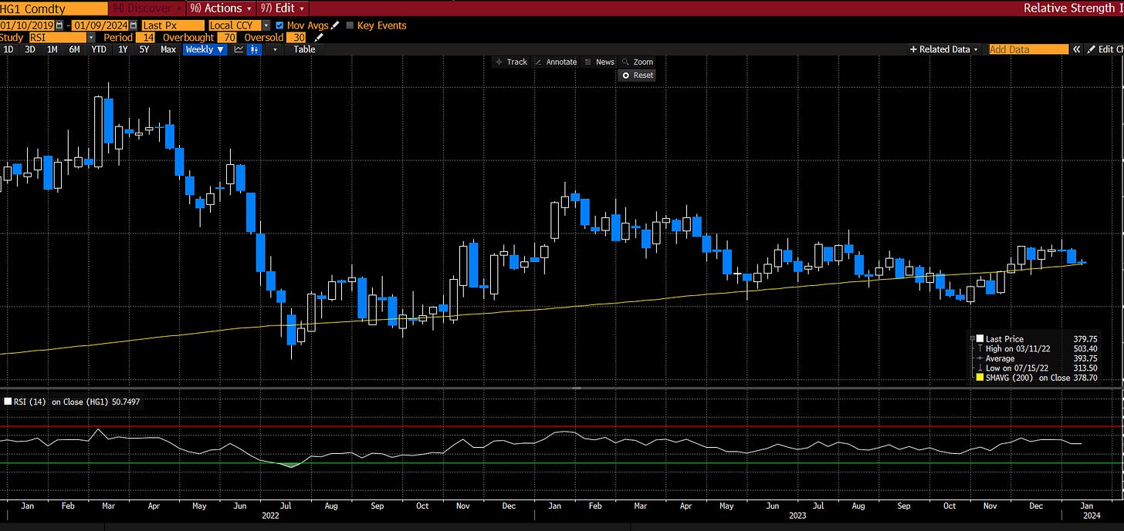
Task: Click the Add Data input field
Action: pyautogui.click(x=1029, y=49)
